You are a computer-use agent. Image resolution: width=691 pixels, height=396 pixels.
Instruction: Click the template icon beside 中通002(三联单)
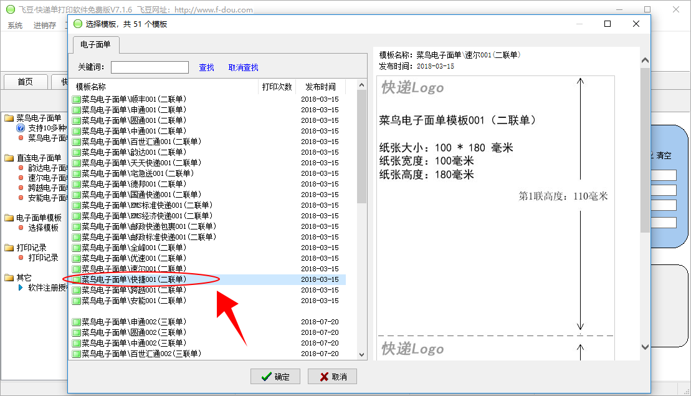76,343
